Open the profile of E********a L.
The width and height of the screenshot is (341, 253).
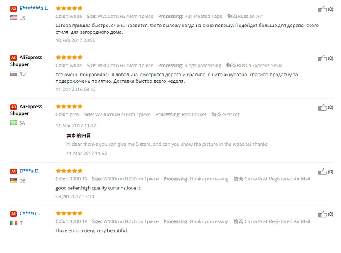click(34, 9)
